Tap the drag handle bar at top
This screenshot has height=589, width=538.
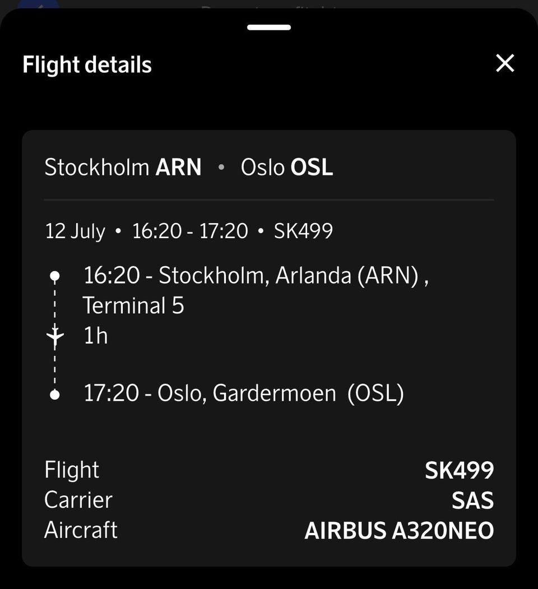269,27
